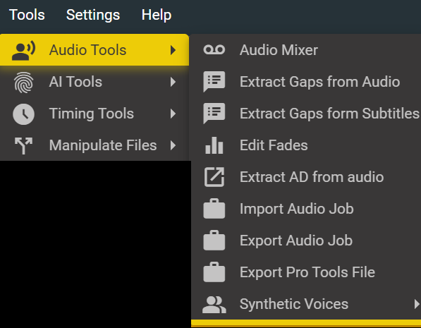The image size is (421, 328).
Task: Open the Settings menu
Action: (x=93, y=15)
